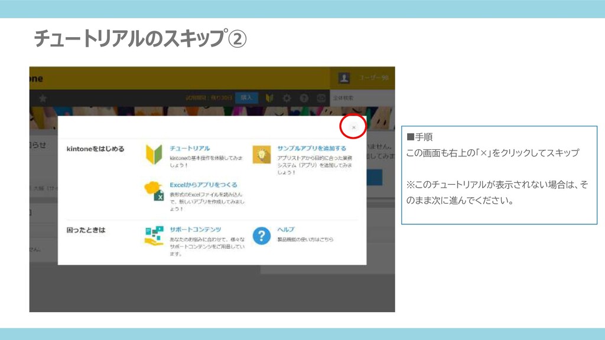Open サポートコンテンツ link
605x340 pixels.
pos(195,230)
